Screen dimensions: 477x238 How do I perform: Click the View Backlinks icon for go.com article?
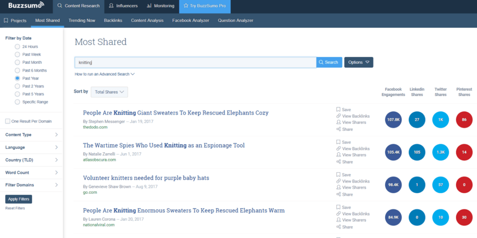338,181
